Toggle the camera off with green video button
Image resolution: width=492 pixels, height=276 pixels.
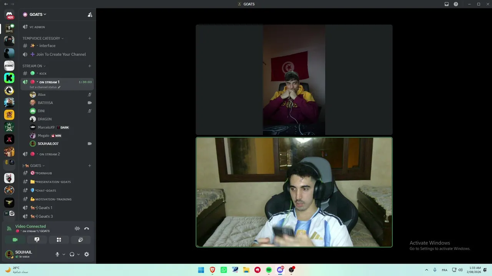(15, 240)
